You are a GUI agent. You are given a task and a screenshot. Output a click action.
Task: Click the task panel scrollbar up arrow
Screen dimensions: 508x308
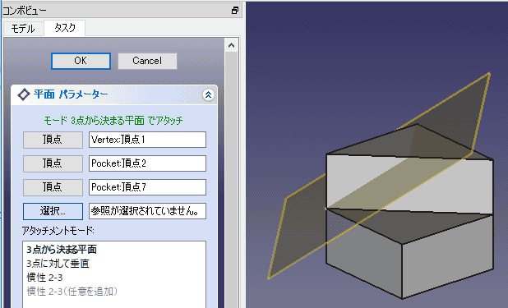[x=231, y=45]
